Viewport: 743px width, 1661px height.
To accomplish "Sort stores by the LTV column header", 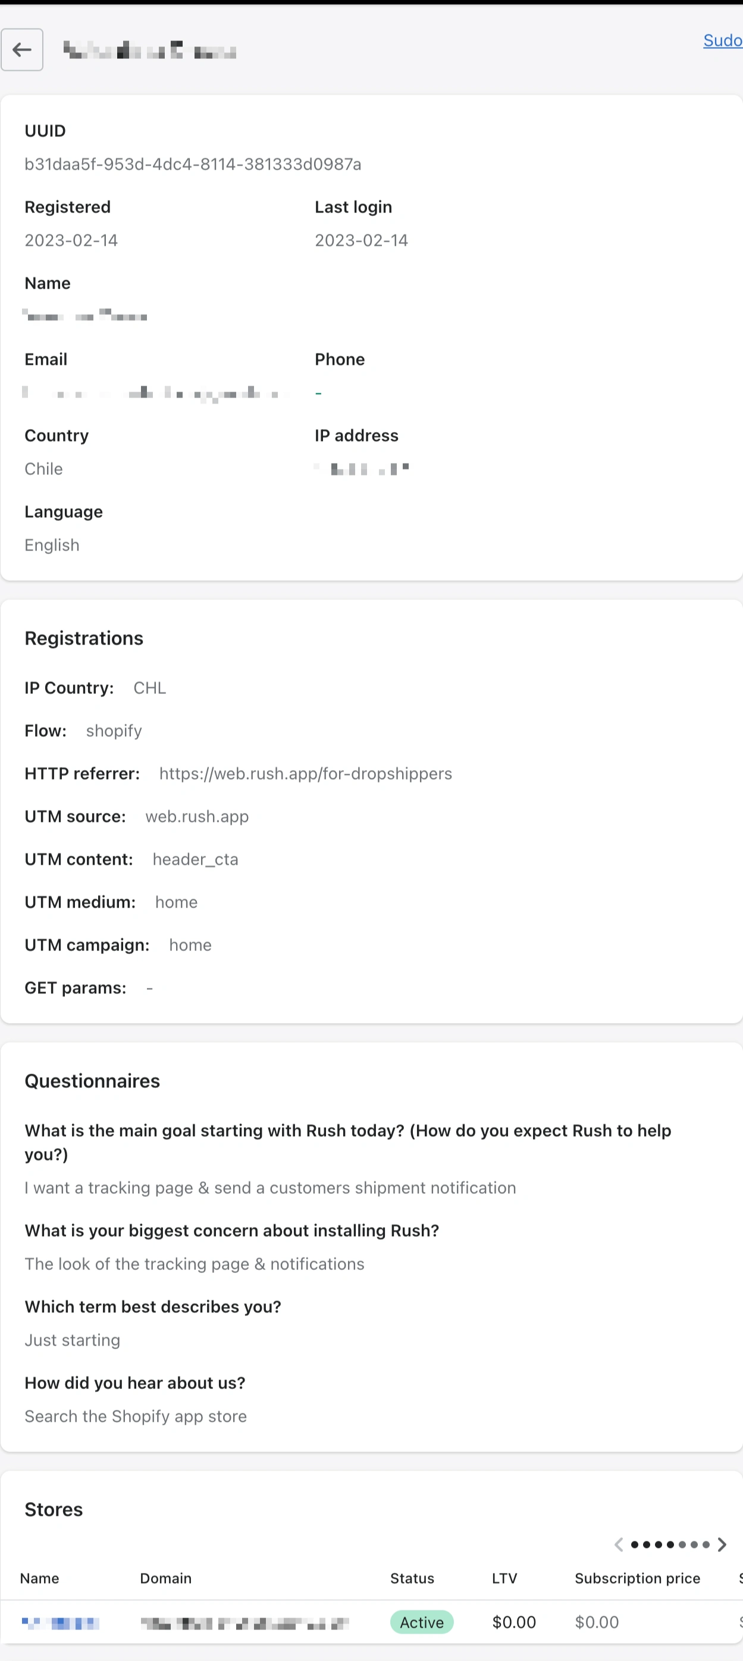I will [504, 1578].
